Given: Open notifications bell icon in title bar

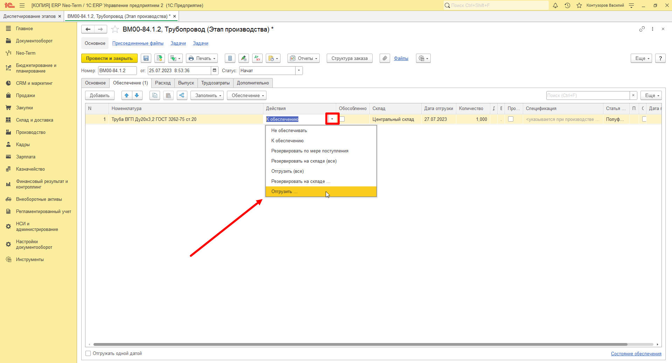Looking at the screenshot, I should point(555,5).
